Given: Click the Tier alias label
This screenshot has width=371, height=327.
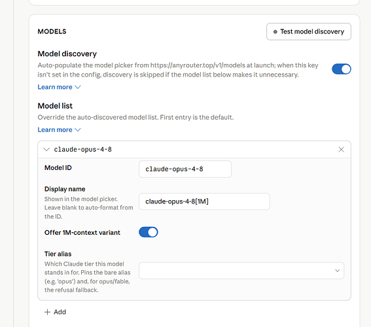Looking at the screenshot, I should click(58, 254).
